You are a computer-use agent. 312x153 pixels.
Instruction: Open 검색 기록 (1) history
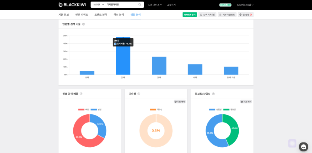207,14
